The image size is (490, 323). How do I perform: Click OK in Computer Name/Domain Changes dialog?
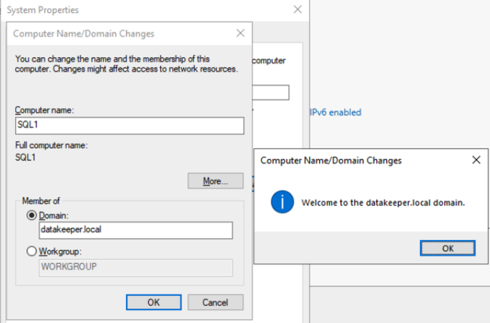(153, 302)
